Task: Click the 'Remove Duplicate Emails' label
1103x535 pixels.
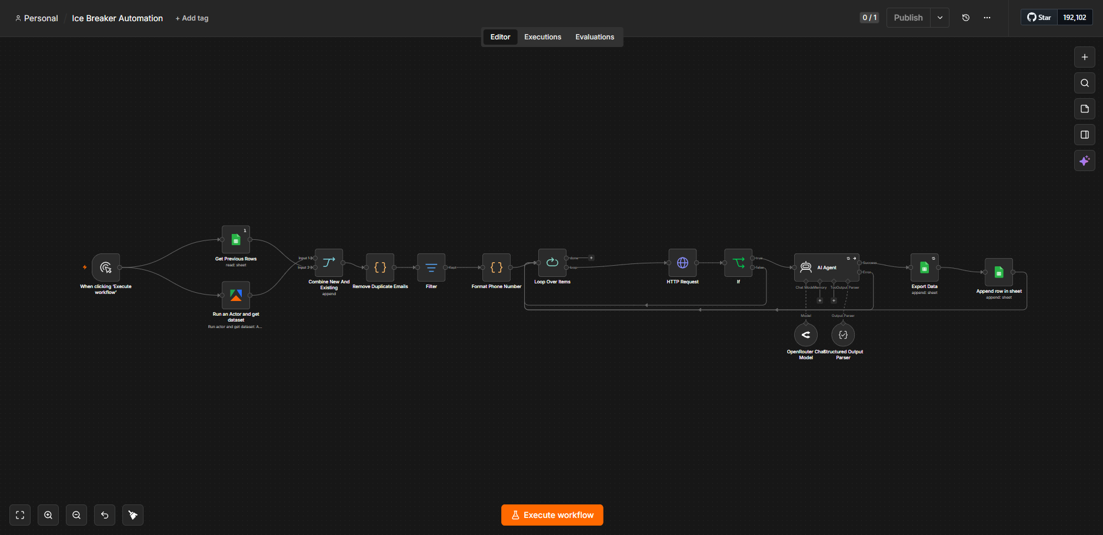Action: pos(380,286)
